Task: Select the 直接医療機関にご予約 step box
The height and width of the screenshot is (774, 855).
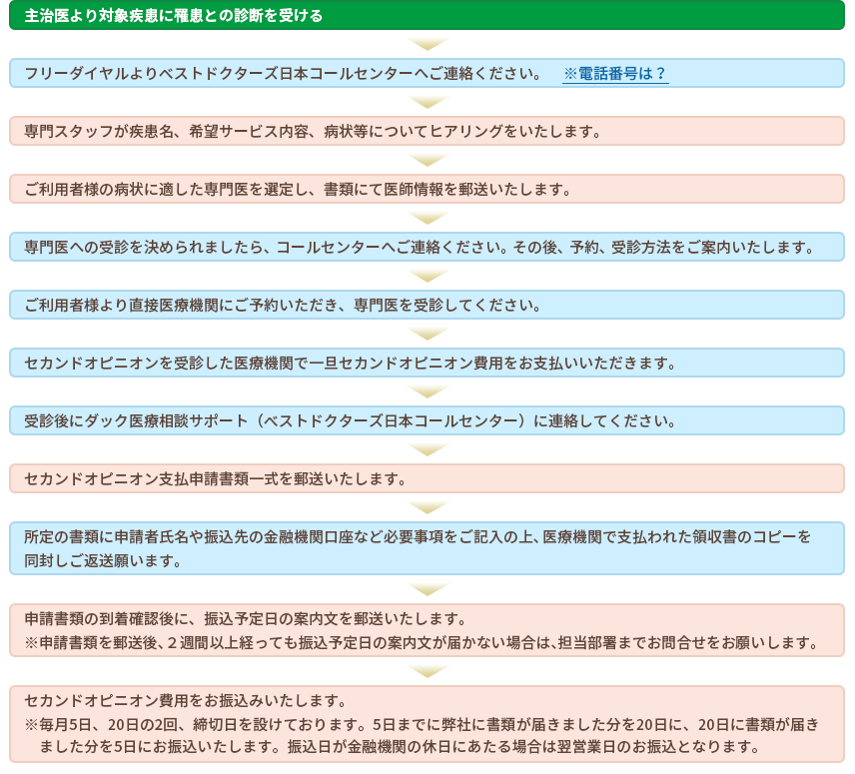Action: tap(427, 306)
